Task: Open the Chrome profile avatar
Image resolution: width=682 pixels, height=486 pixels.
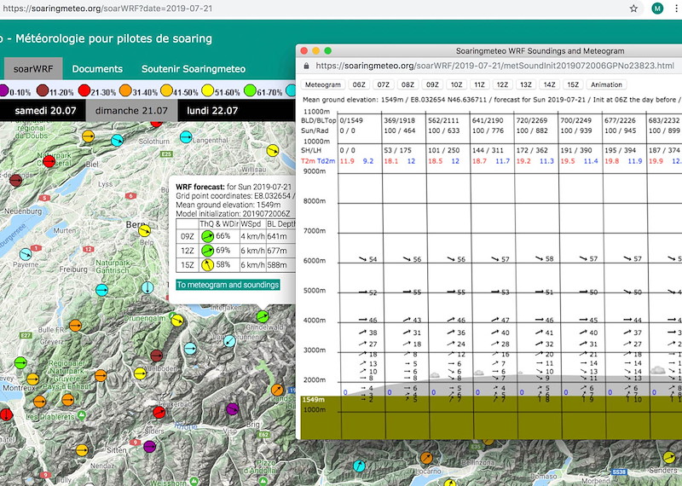Action: (x=657, y=9)
